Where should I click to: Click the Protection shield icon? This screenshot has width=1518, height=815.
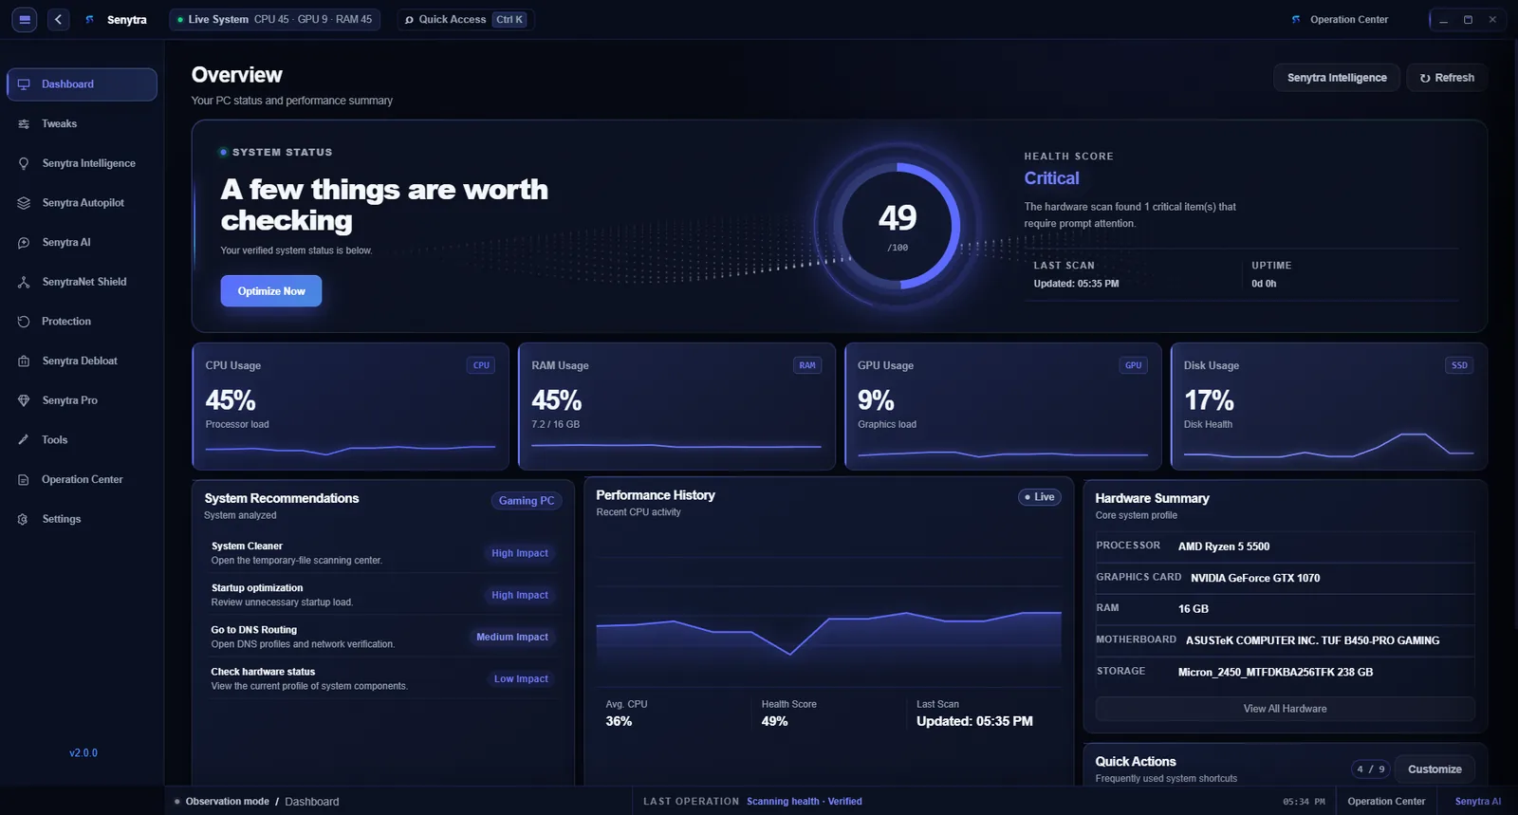coord(24,322)
